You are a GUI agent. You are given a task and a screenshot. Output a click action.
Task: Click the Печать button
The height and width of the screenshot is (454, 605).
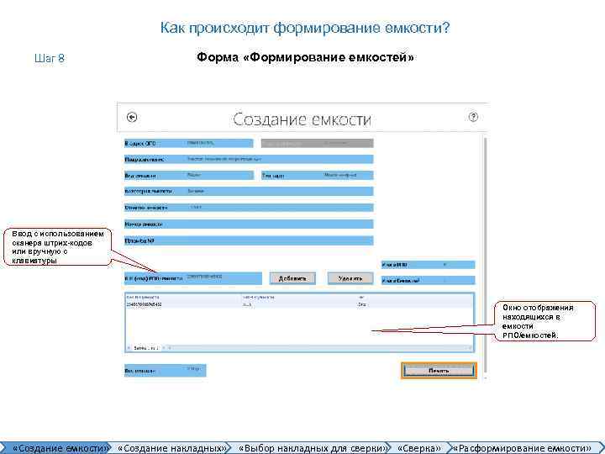pyautogui.click(x=439, y=371)
